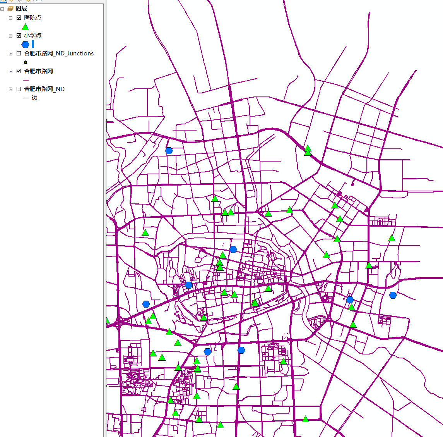Pick the easternmost blue school hexagon on map
The image size is (443, 437).
(x=393, y=295)
